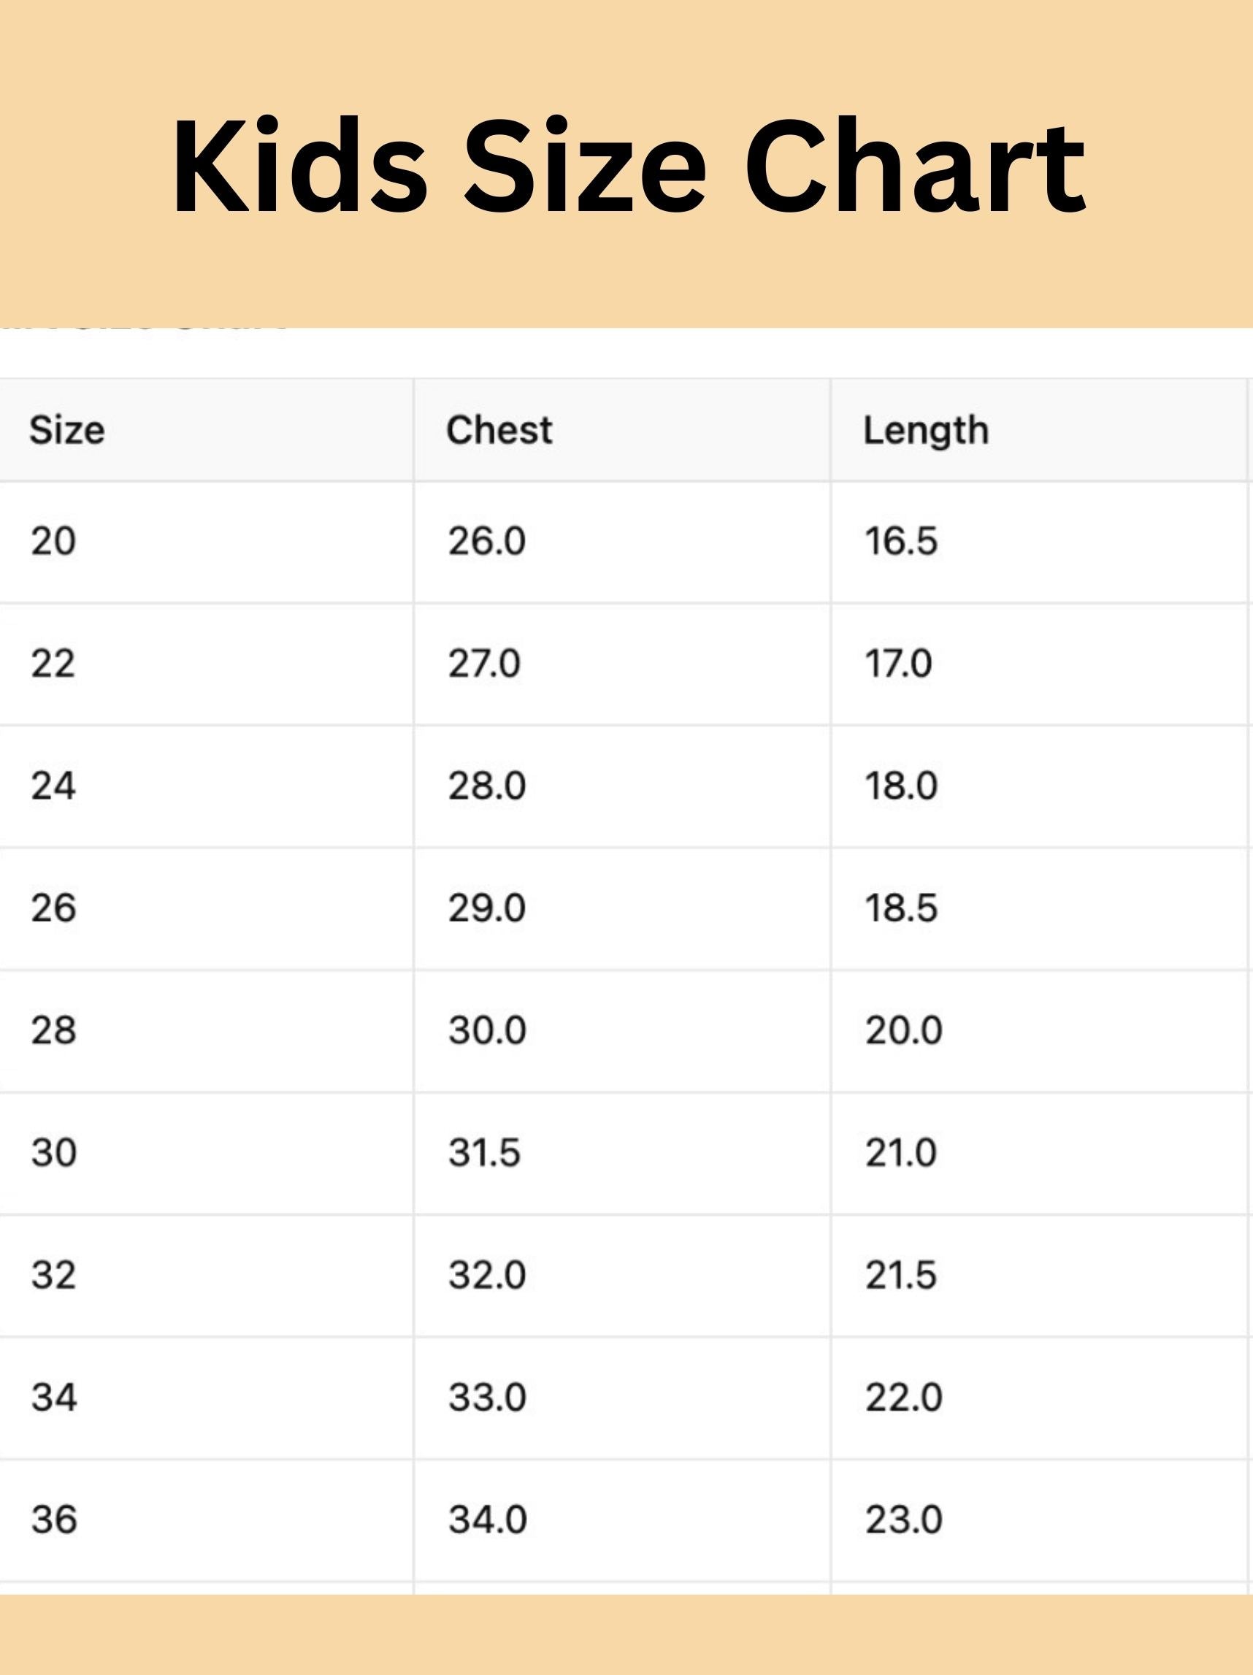The image size is (1253, 1675).
Task: Select length value 18.5
Action: [x=901, y=908]
